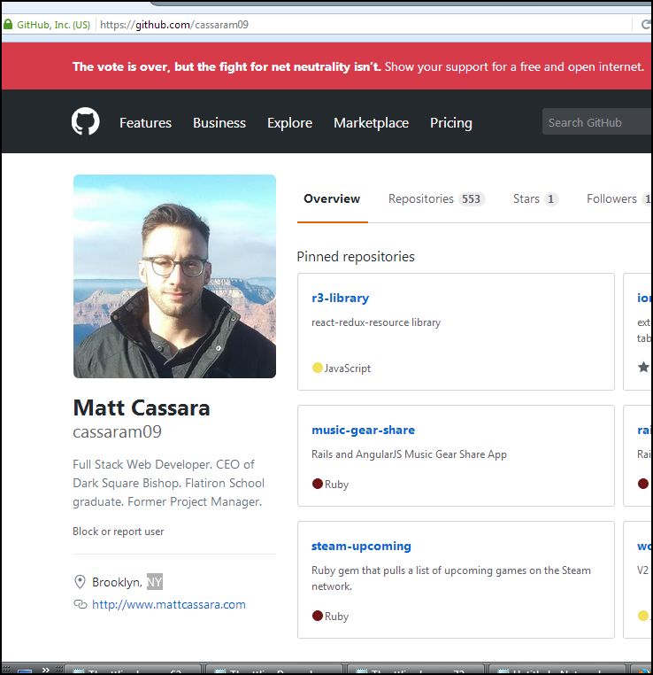The width and height of the screenshot is (653, 675).
Task: Switch to the Stars tab
Action: [x=535, y=199]
